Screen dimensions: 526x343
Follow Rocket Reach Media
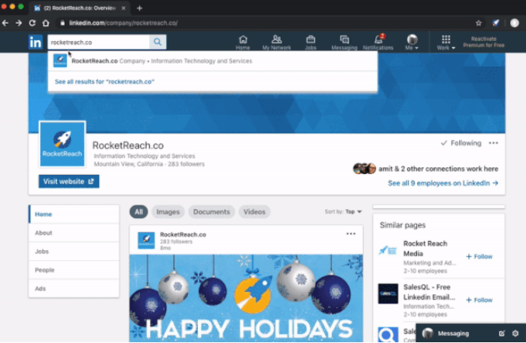coord(479,256)
